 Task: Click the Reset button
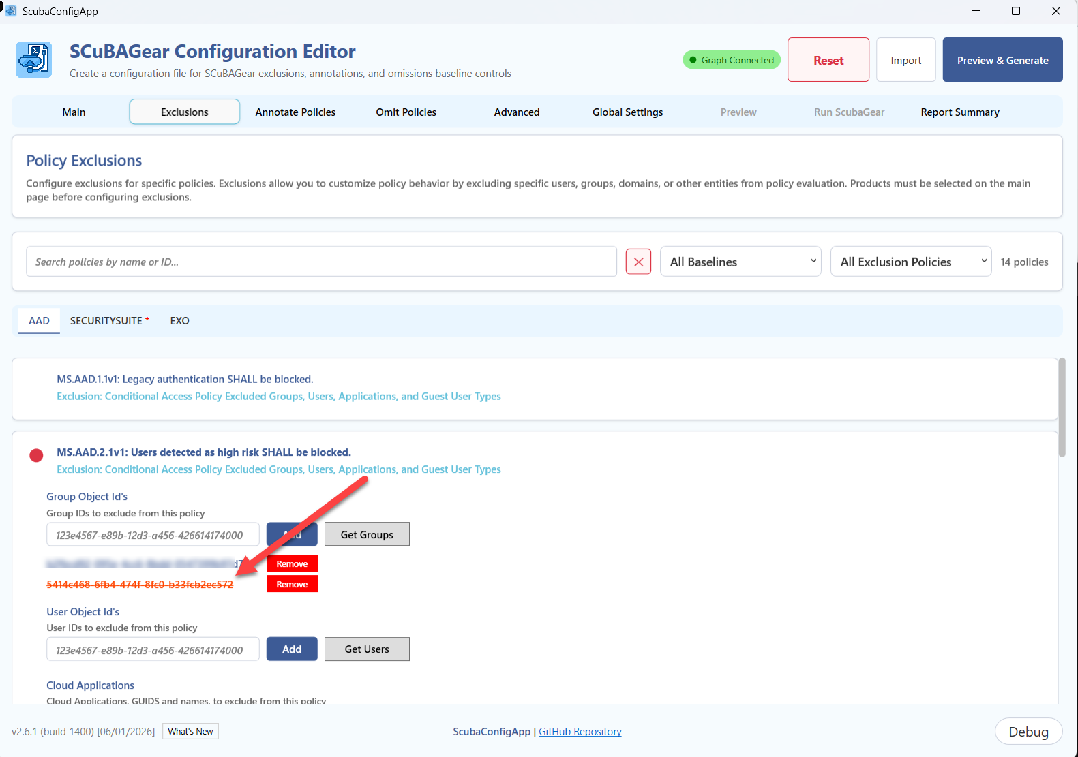(828, 60)
